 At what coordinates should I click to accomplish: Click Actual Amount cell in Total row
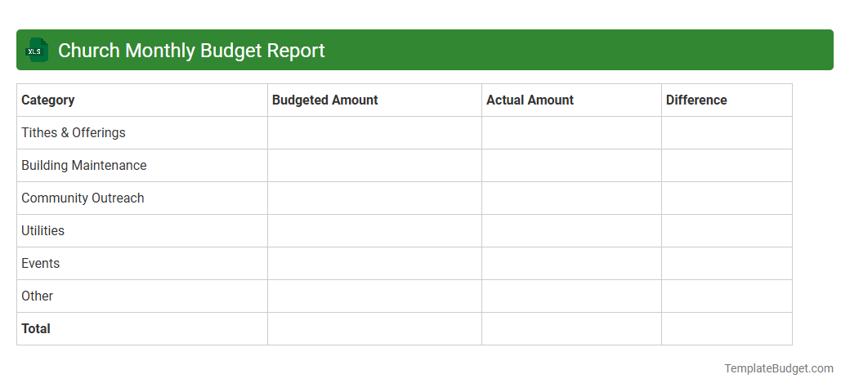click(x=571, y=328)
